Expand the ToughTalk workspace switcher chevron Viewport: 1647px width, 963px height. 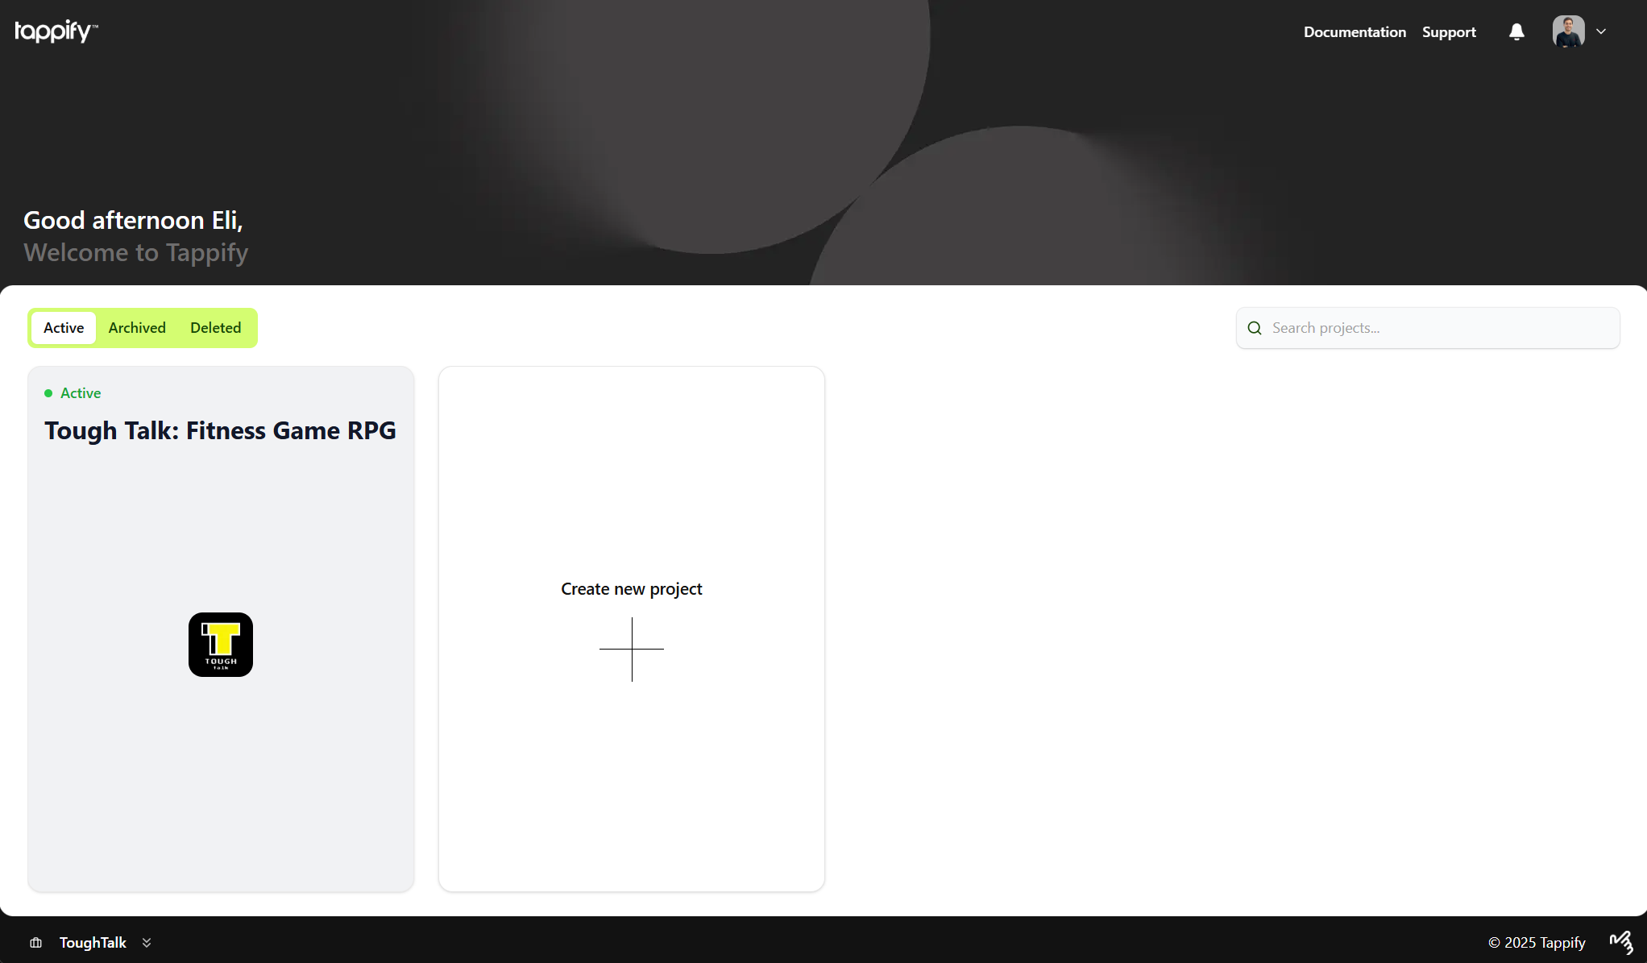pyautogui.click(x=147, y=943)
